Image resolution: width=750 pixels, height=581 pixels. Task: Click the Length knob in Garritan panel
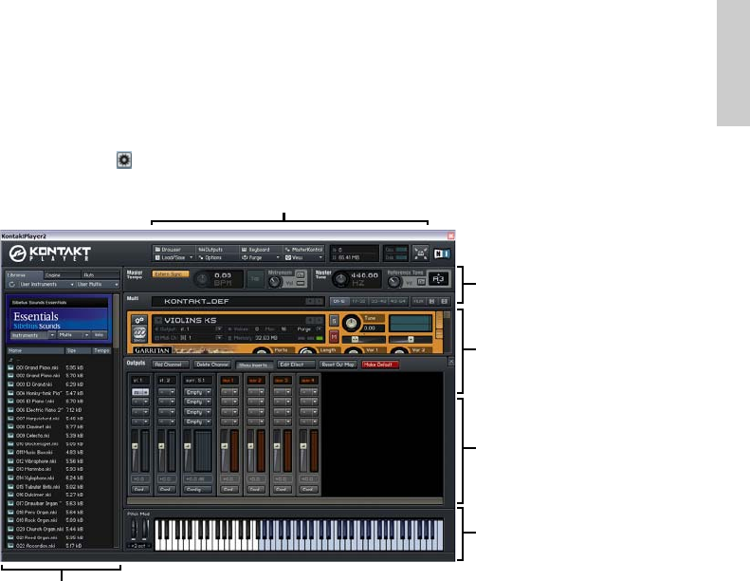pos(306,352)
